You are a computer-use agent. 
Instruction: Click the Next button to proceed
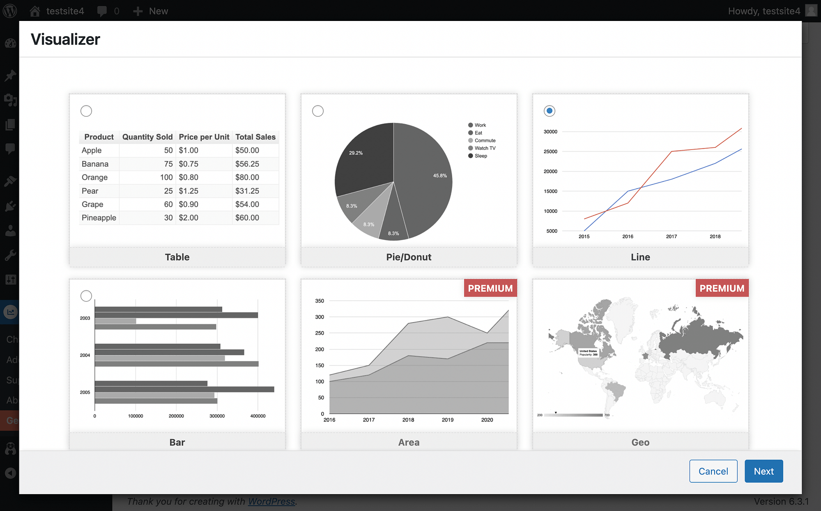click(x=764, y=471)
